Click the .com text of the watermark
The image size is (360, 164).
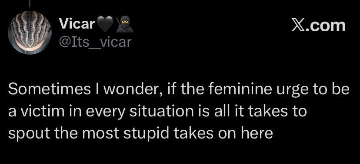tap(325, 26)
